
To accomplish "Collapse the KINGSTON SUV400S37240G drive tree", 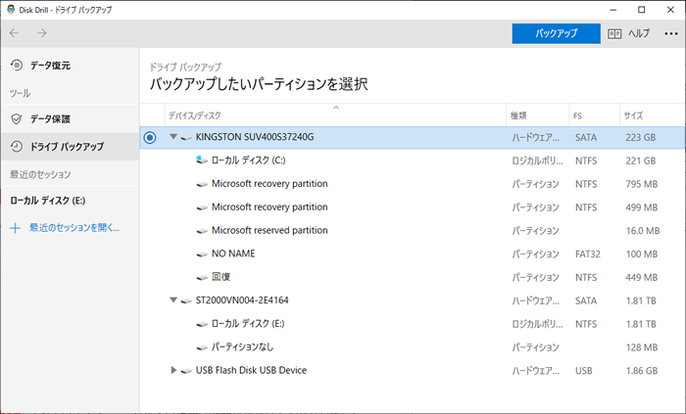I will tap(173, 137).
